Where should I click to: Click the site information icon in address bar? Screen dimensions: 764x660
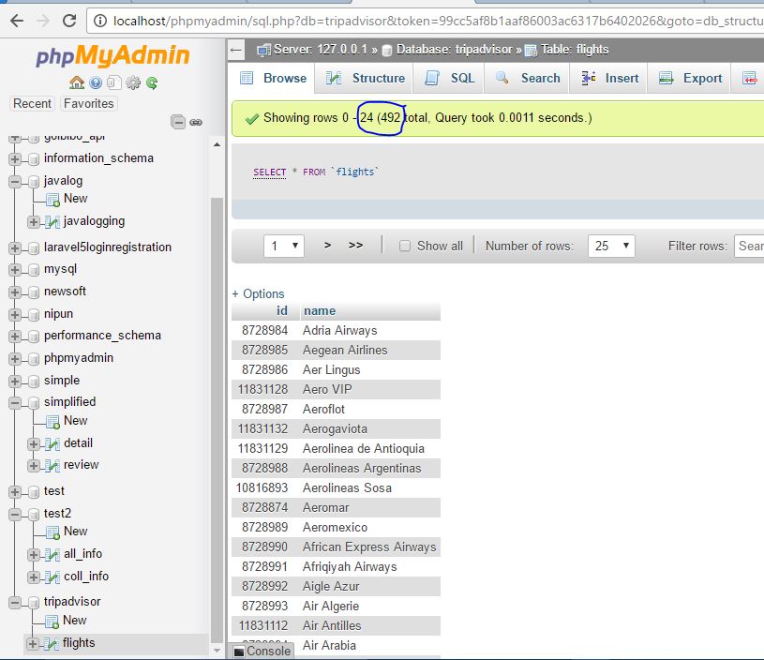coord(100,21)
